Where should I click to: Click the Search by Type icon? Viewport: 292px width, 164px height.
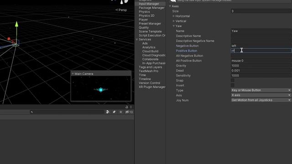point(108,112)
